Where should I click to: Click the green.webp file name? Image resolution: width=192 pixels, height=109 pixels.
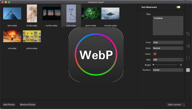[x=91, y=26]
